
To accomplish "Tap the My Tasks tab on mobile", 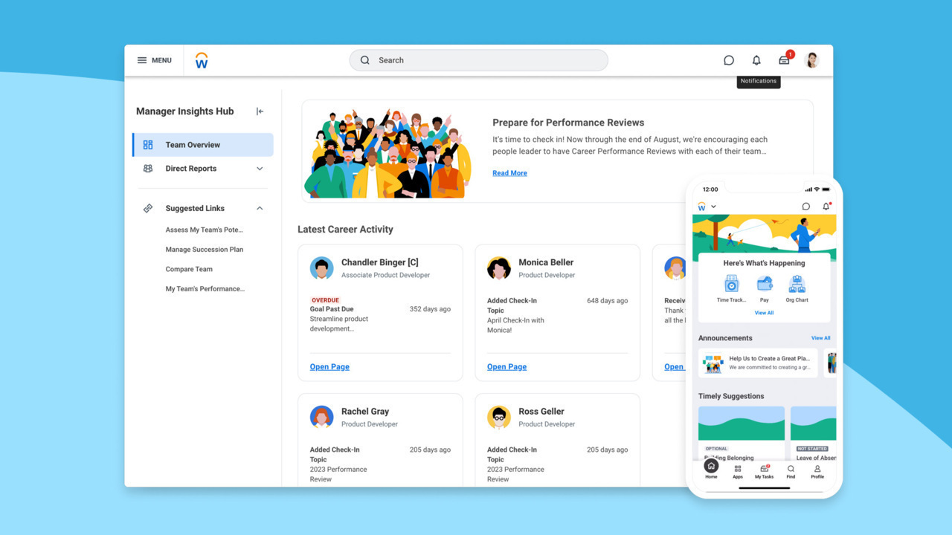I will pyautogui.click(x=764, y=471).
